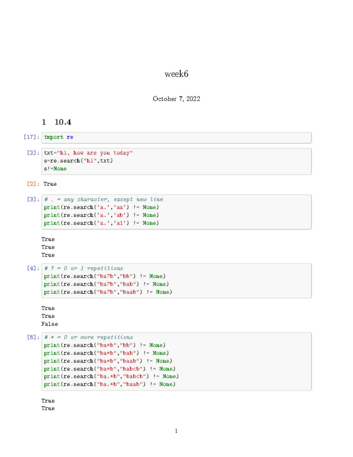Select the comment about any character except newline

click(x=104, y=199)
